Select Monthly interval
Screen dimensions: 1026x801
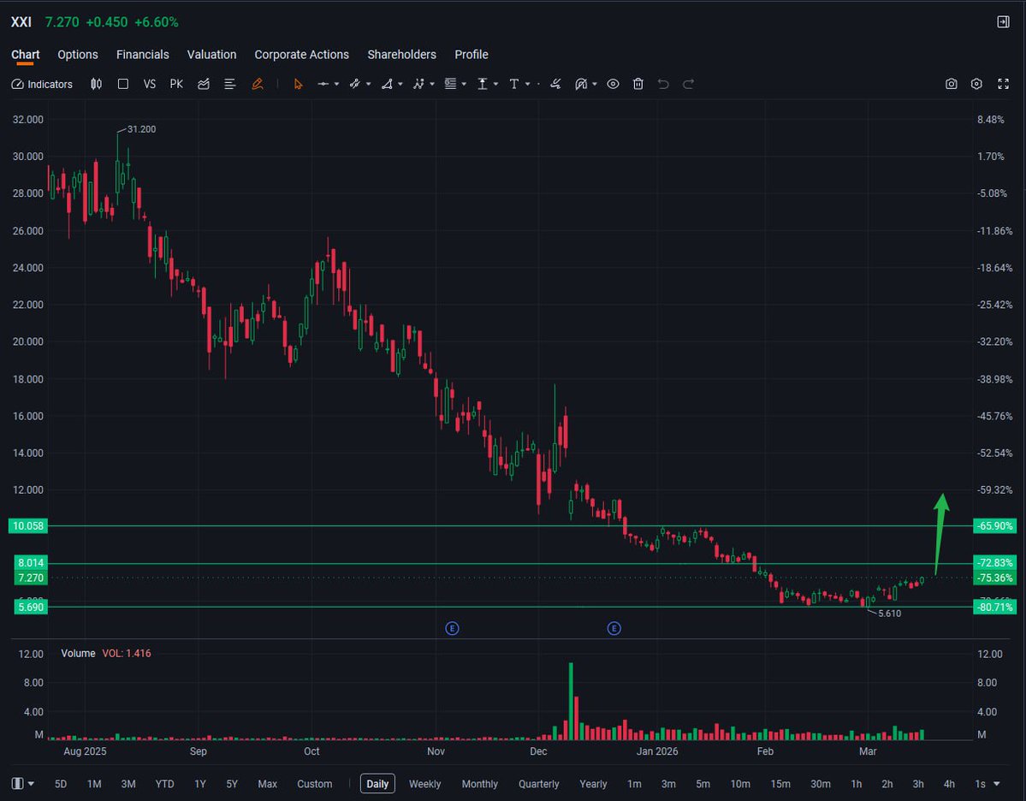pos(480,783)
